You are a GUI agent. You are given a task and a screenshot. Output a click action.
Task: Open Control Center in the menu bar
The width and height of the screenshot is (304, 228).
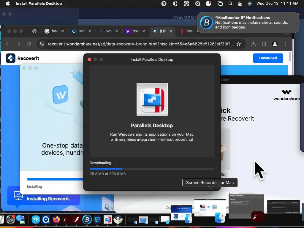pos(240,4)
